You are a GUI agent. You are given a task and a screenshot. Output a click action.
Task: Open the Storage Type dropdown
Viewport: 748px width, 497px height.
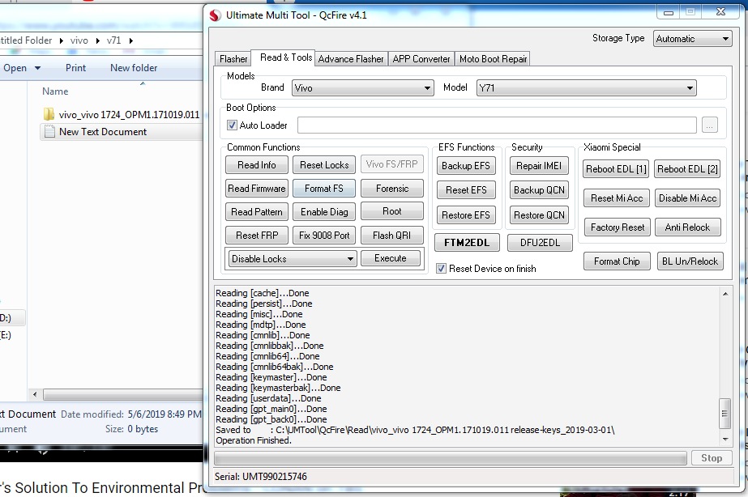pyautogui.click(x=692, y=39)
